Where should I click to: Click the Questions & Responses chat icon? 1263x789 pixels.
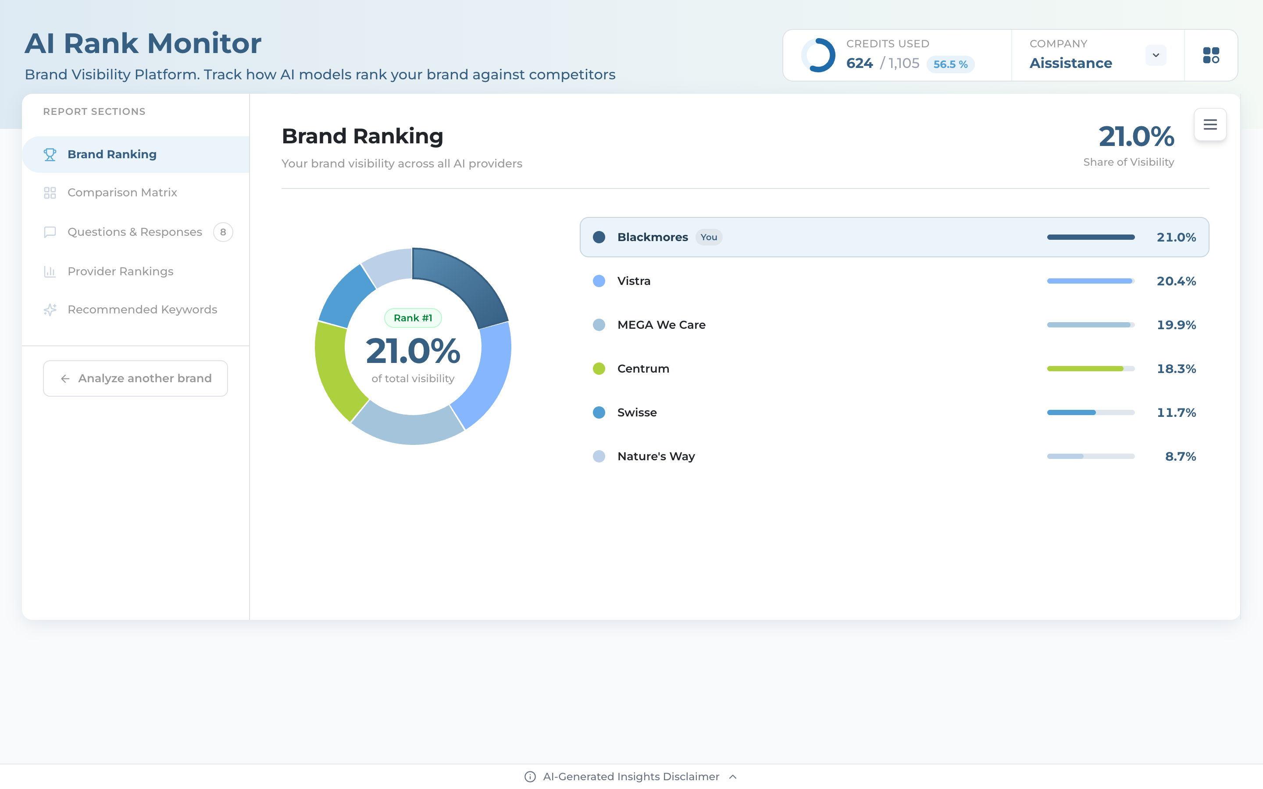[50, 232]
